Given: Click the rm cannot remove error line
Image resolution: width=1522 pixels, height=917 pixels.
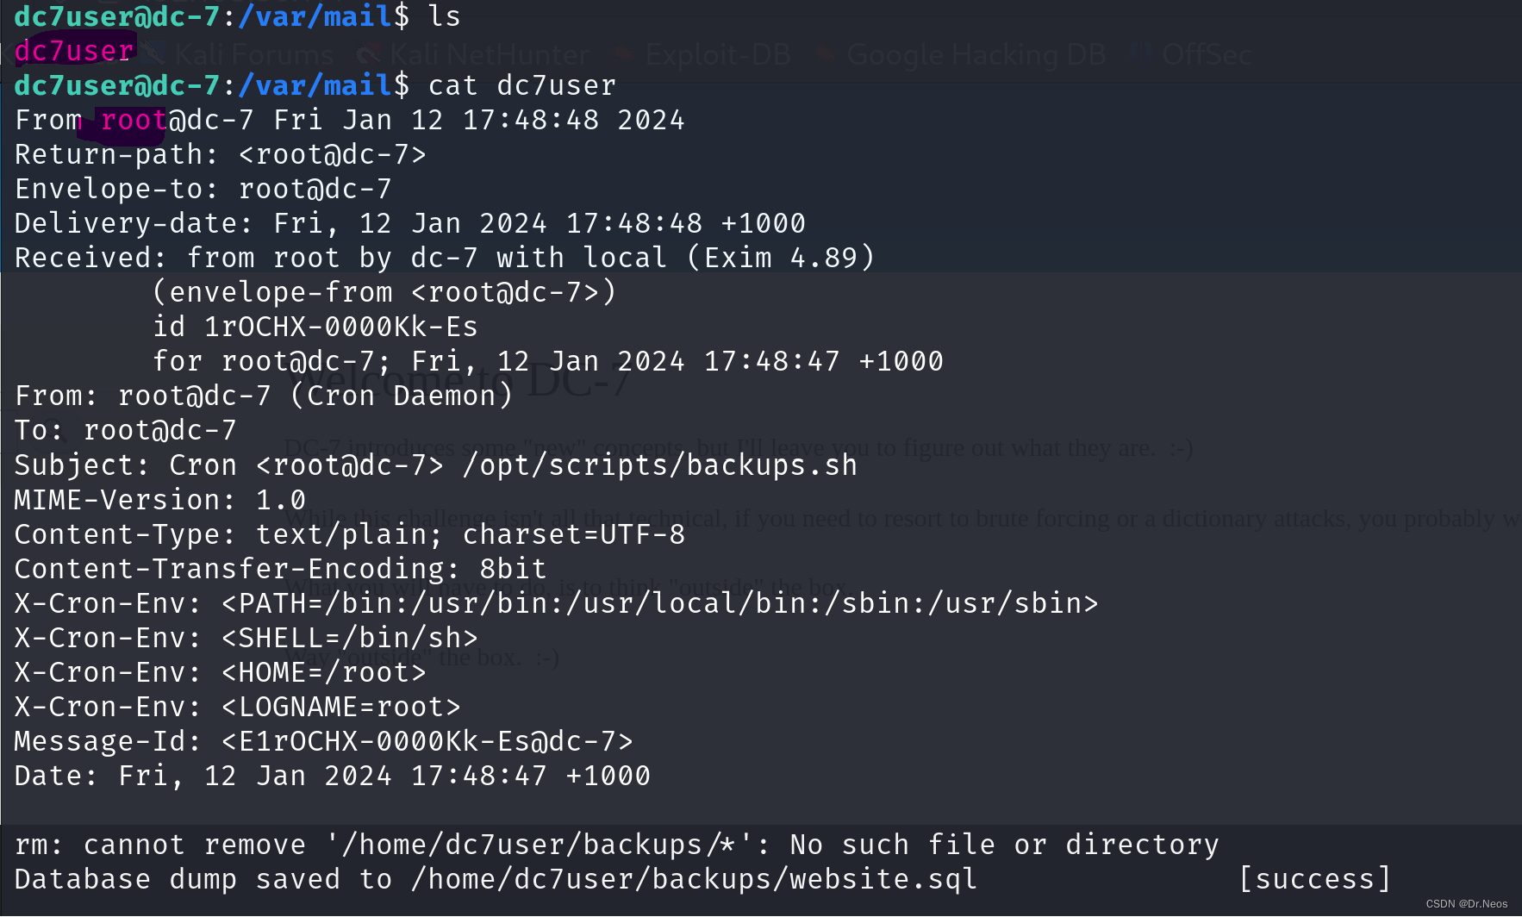Looking at the screenshot, I should point(617,845).
